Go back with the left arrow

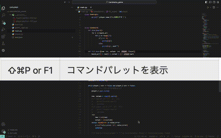pos(65,2)
